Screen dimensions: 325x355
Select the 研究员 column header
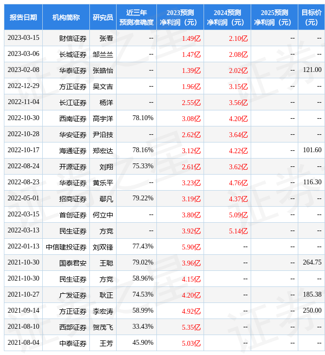pyautogui.click(x=103, y=17)
